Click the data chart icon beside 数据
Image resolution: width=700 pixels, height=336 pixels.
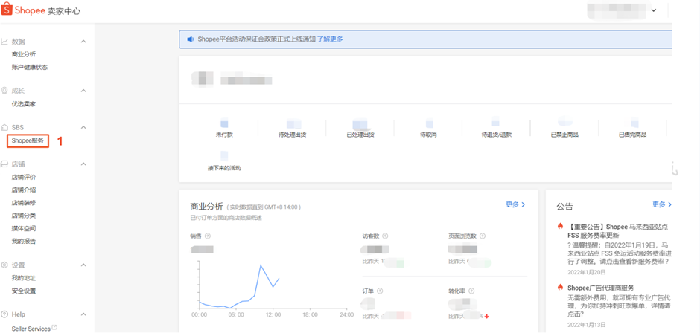(x=4, y=42)
